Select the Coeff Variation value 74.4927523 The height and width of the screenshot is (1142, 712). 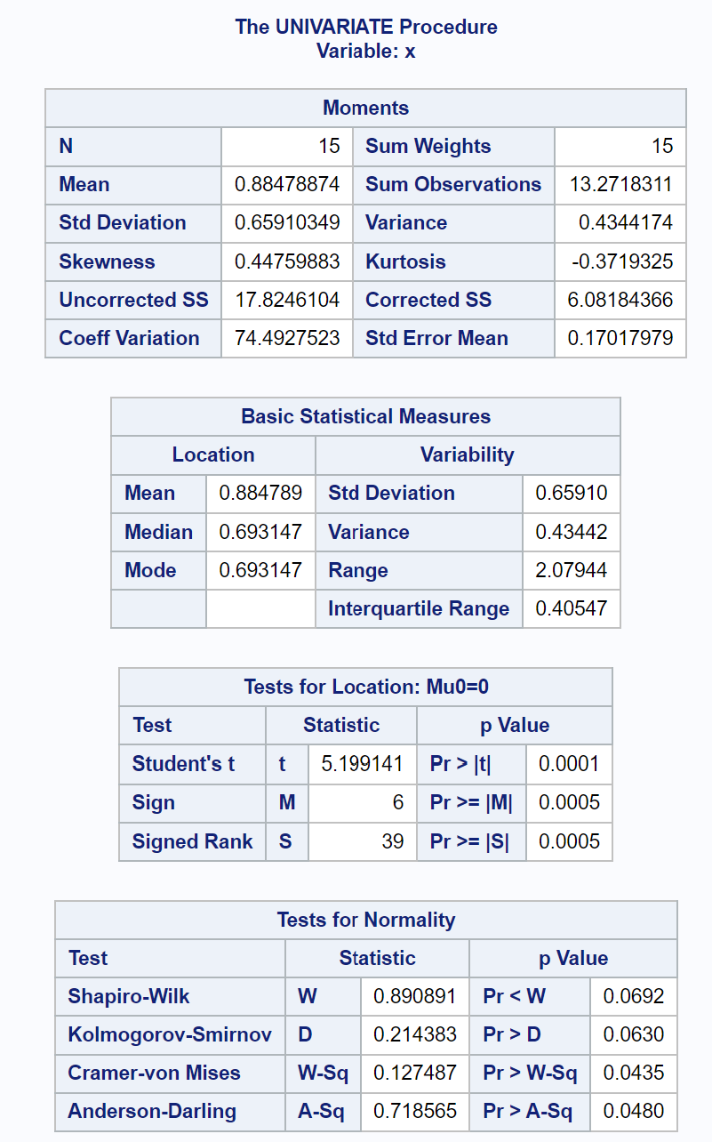(287, 339)
